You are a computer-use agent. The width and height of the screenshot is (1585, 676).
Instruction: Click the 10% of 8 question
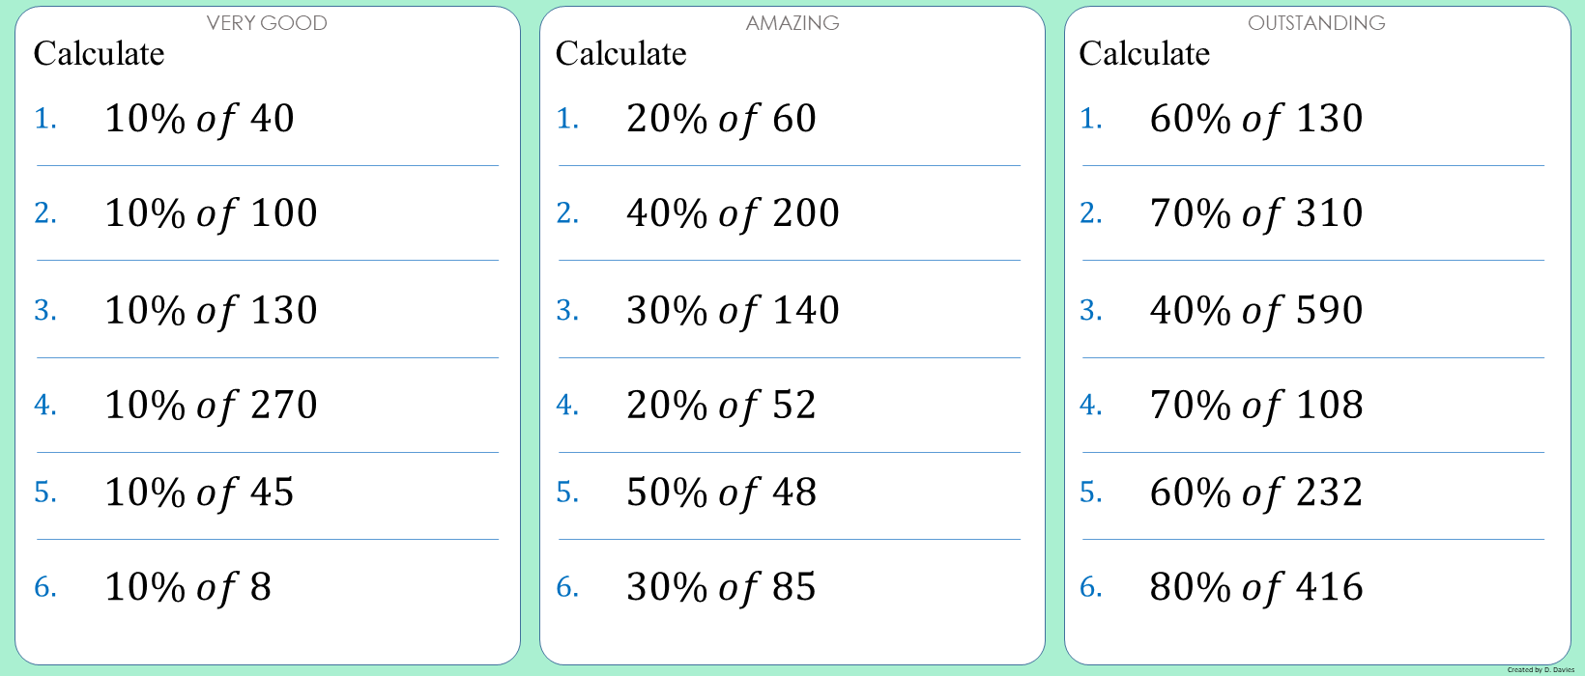pyautogui.click(x=188, y=587)
